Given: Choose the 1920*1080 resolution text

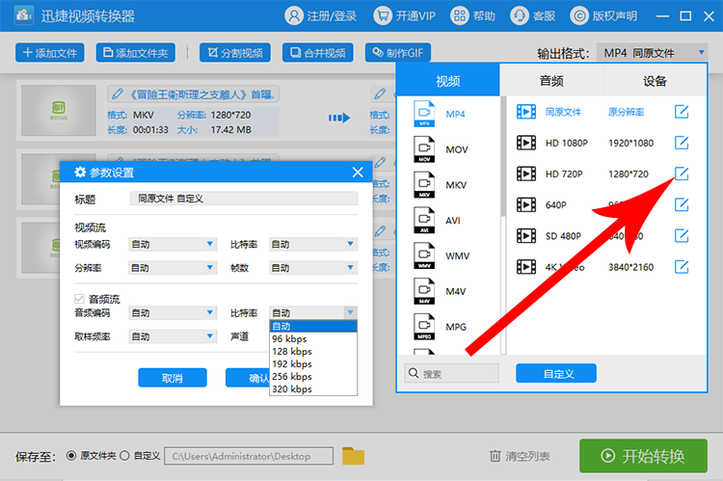Looking at the screenshot, I should 630,143.
